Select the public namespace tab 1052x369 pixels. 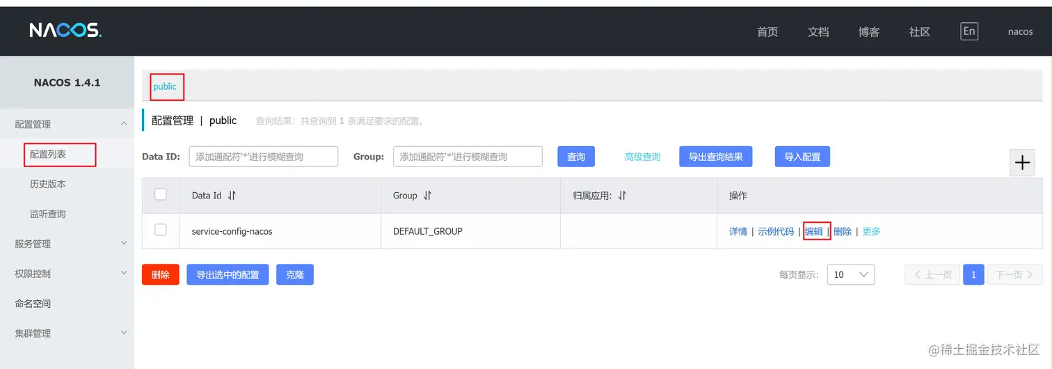point(165,86)
